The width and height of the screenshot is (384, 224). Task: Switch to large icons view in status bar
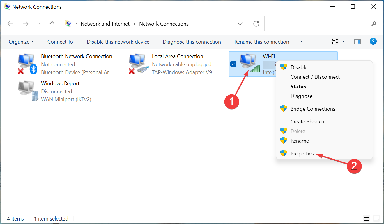[x=376, y=218]
